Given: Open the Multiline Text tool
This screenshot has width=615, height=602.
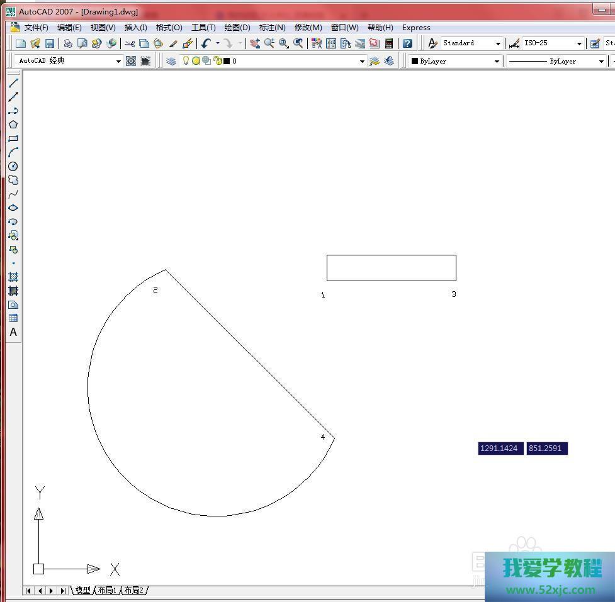Looking at the screenshot, I should tap(13, 332).
